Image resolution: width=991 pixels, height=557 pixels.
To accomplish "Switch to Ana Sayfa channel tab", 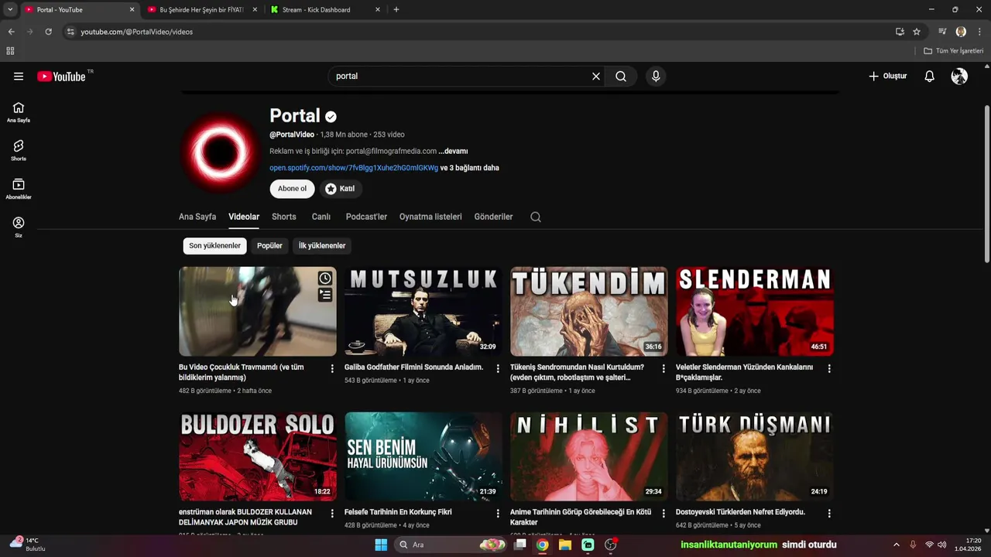I will [x=197, y=217].
